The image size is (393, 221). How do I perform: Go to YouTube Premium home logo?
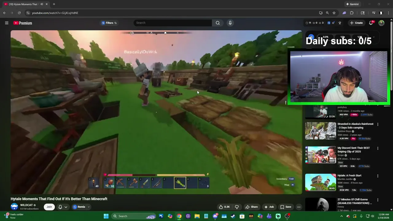[x=23, y=23]
